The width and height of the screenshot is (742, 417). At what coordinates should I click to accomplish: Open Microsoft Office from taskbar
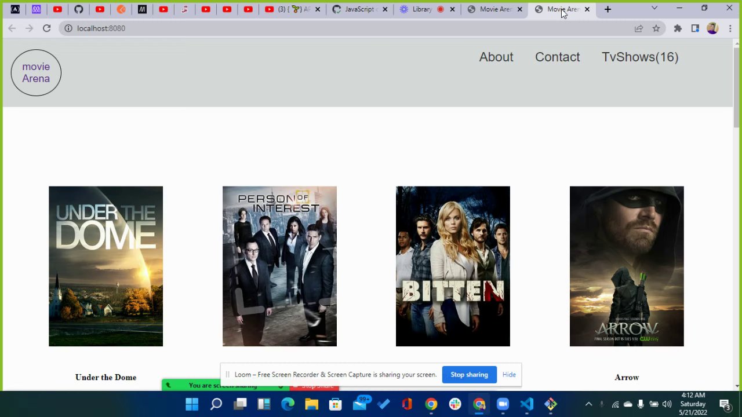click(x=407, y=404)
